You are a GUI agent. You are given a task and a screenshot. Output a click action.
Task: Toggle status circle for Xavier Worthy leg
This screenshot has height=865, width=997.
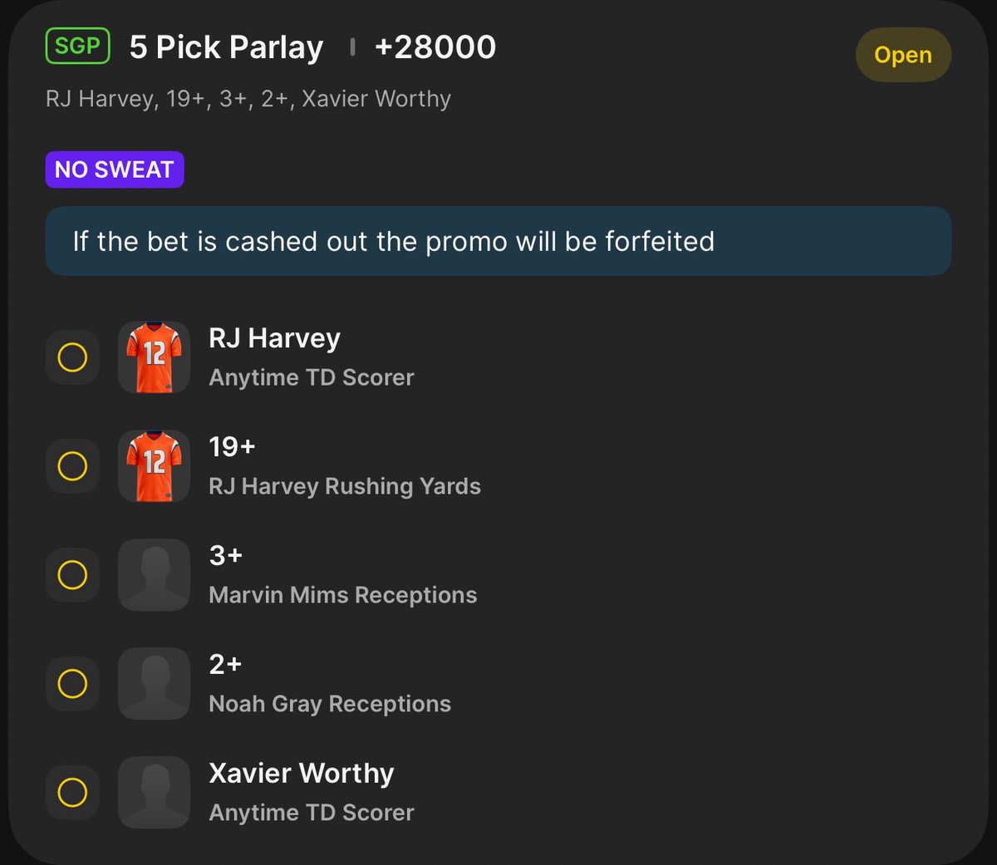[72, 793]
